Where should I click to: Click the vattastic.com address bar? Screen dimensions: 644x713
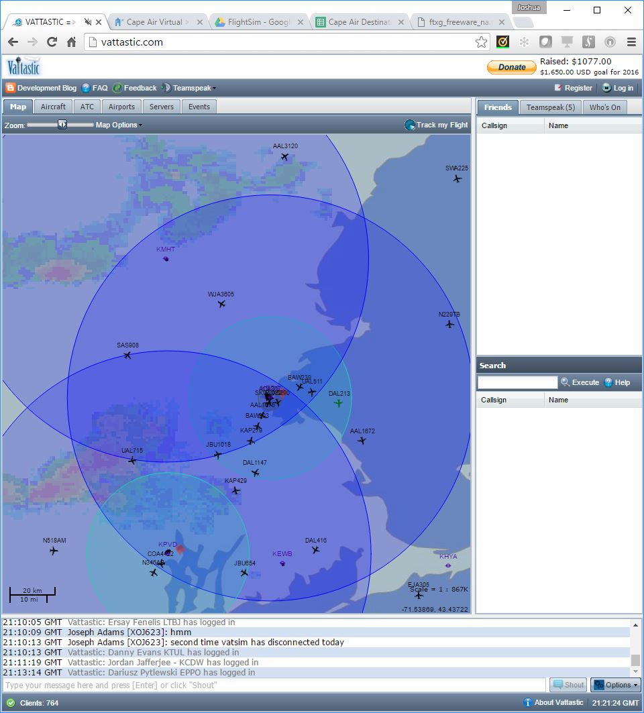click(x=286, y=42)
